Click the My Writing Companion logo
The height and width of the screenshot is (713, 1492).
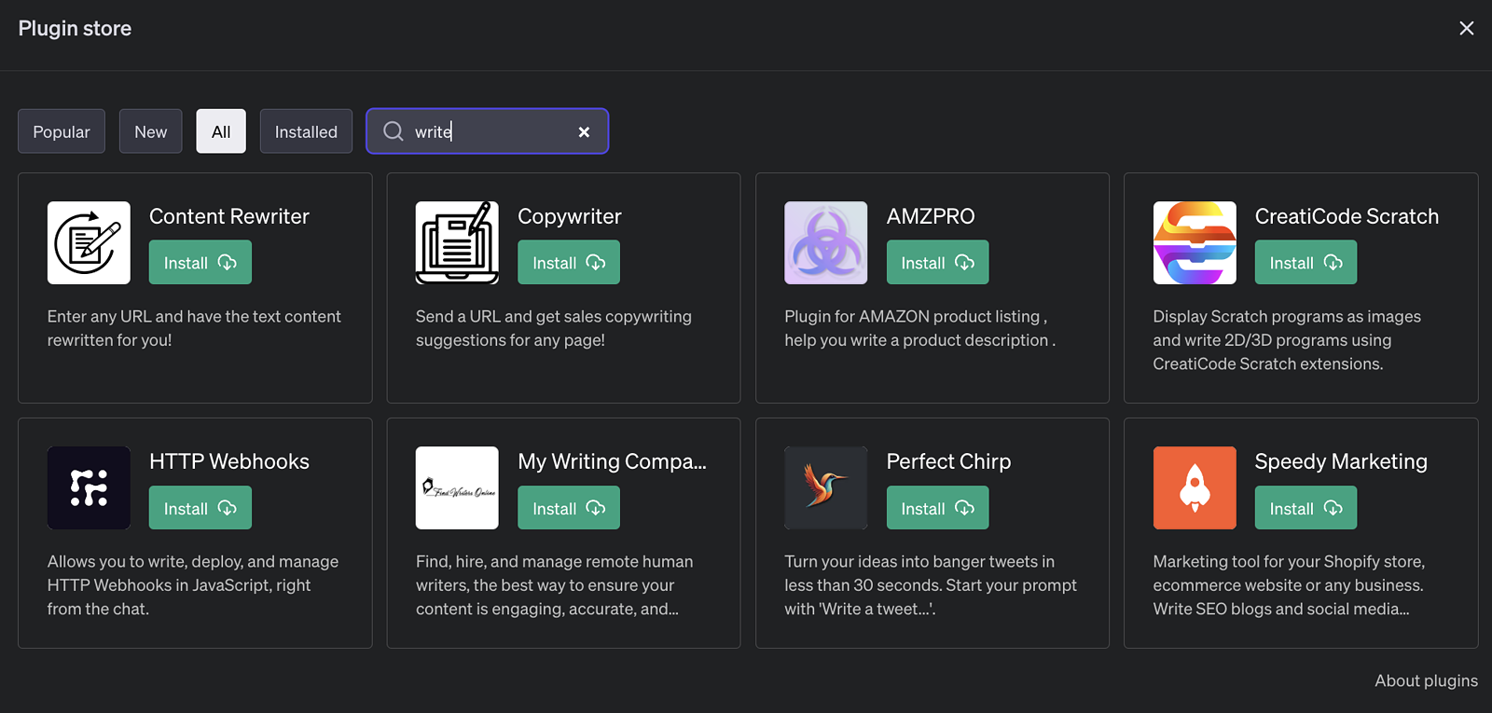(x=457, y=487)
